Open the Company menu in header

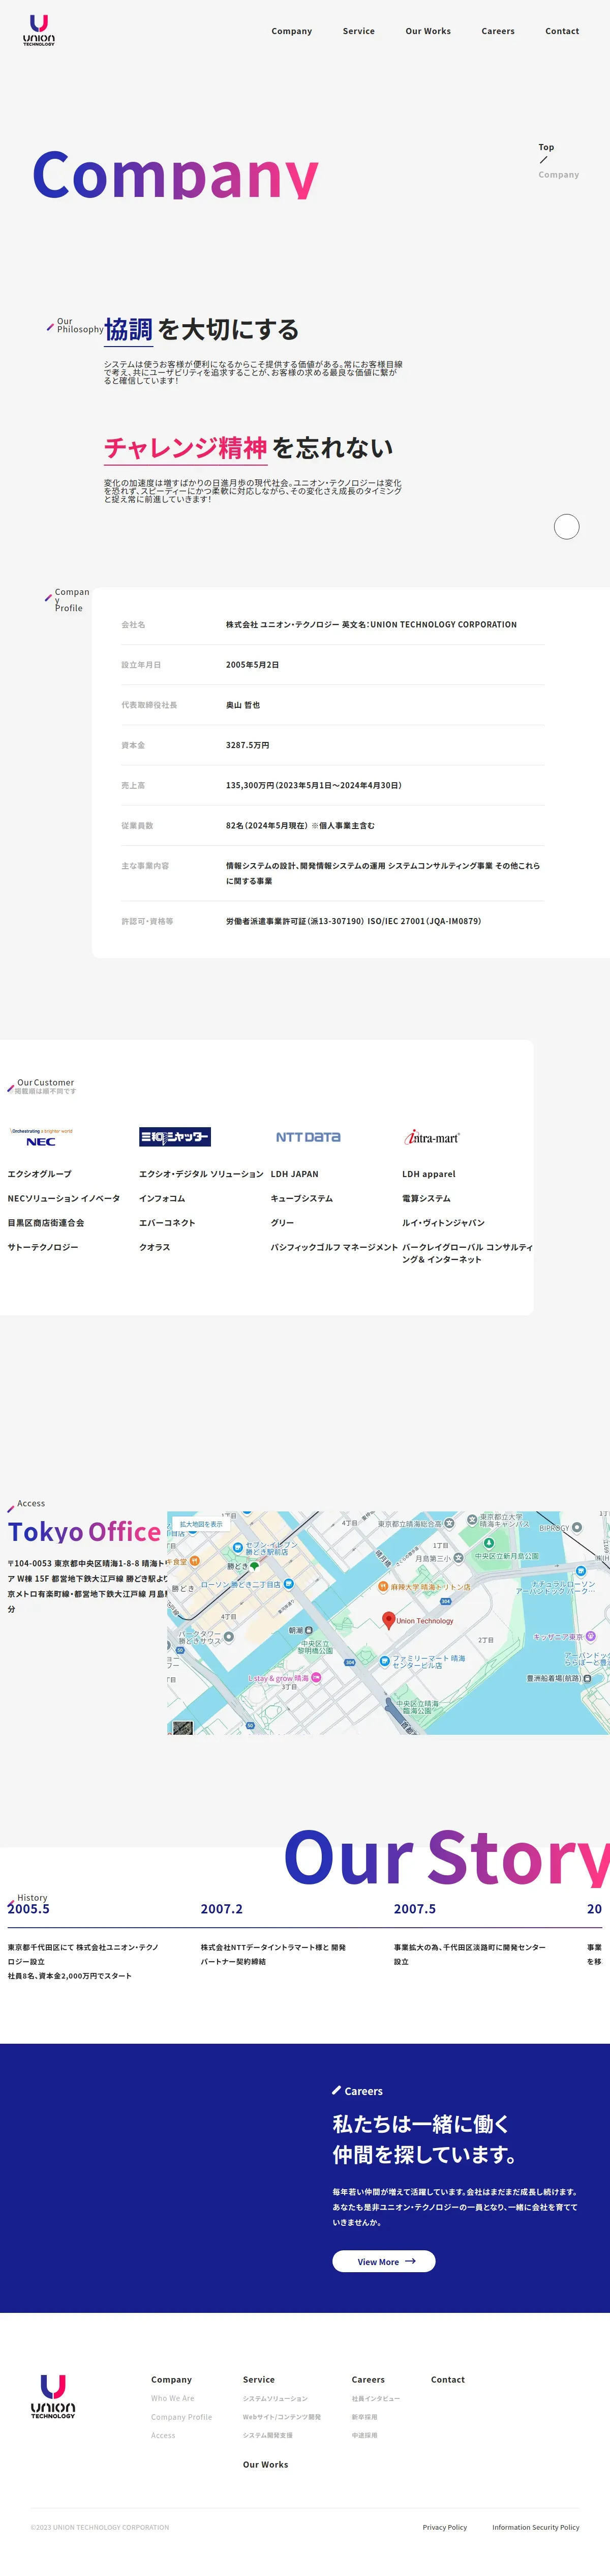click(291, 31)
